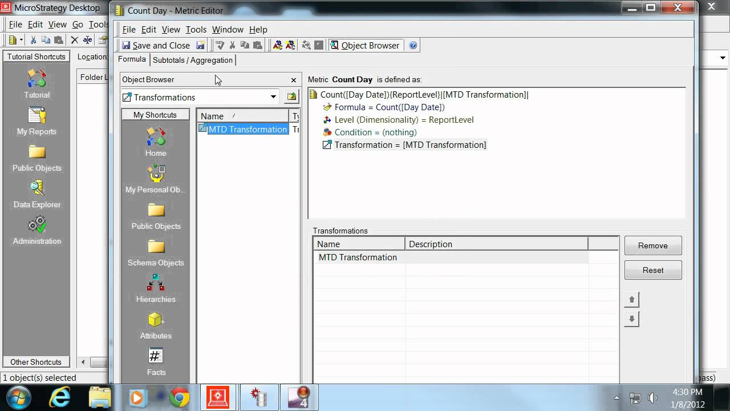
Task: Click the volume icon in system tray
Action: [653, 398]
